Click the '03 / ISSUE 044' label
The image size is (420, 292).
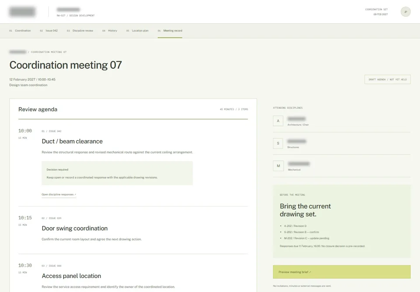52,266
